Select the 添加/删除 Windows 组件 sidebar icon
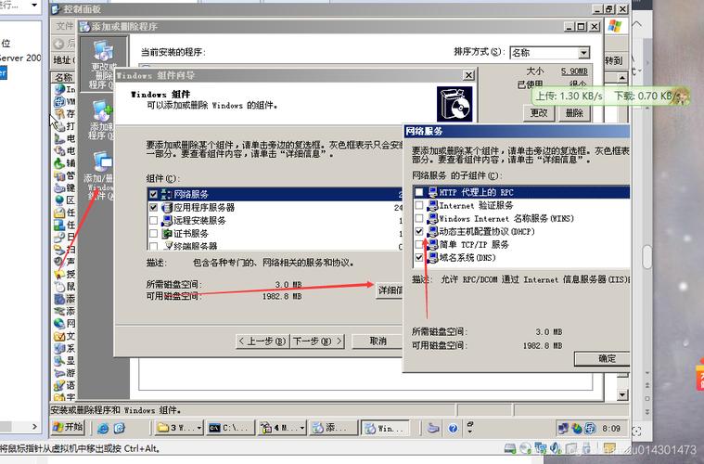This screenshot has height=464, width=704. [103, 162]
